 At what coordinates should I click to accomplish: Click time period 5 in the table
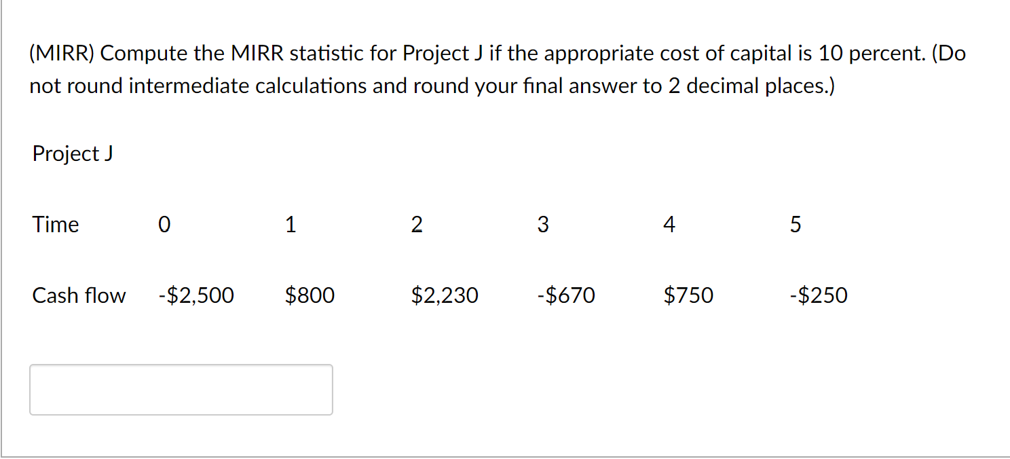[x=796, y=225]
